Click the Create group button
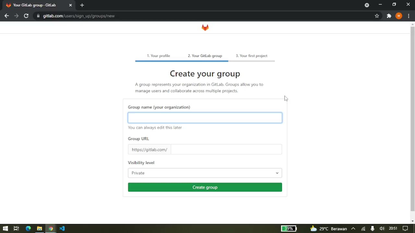 [x=205, y=187]
